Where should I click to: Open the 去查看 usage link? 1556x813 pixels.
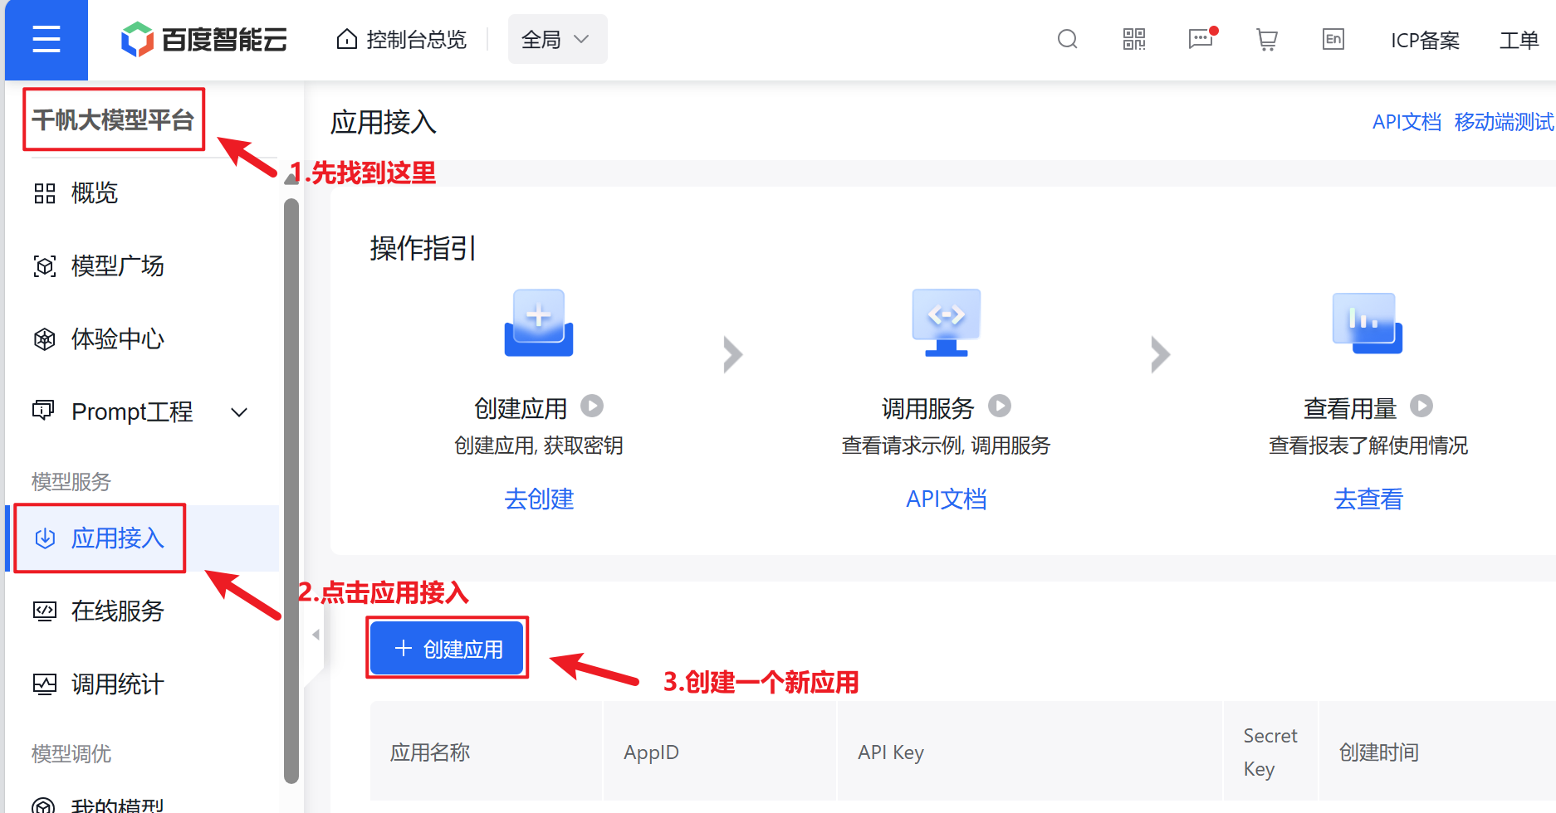tap(1368, 499)
